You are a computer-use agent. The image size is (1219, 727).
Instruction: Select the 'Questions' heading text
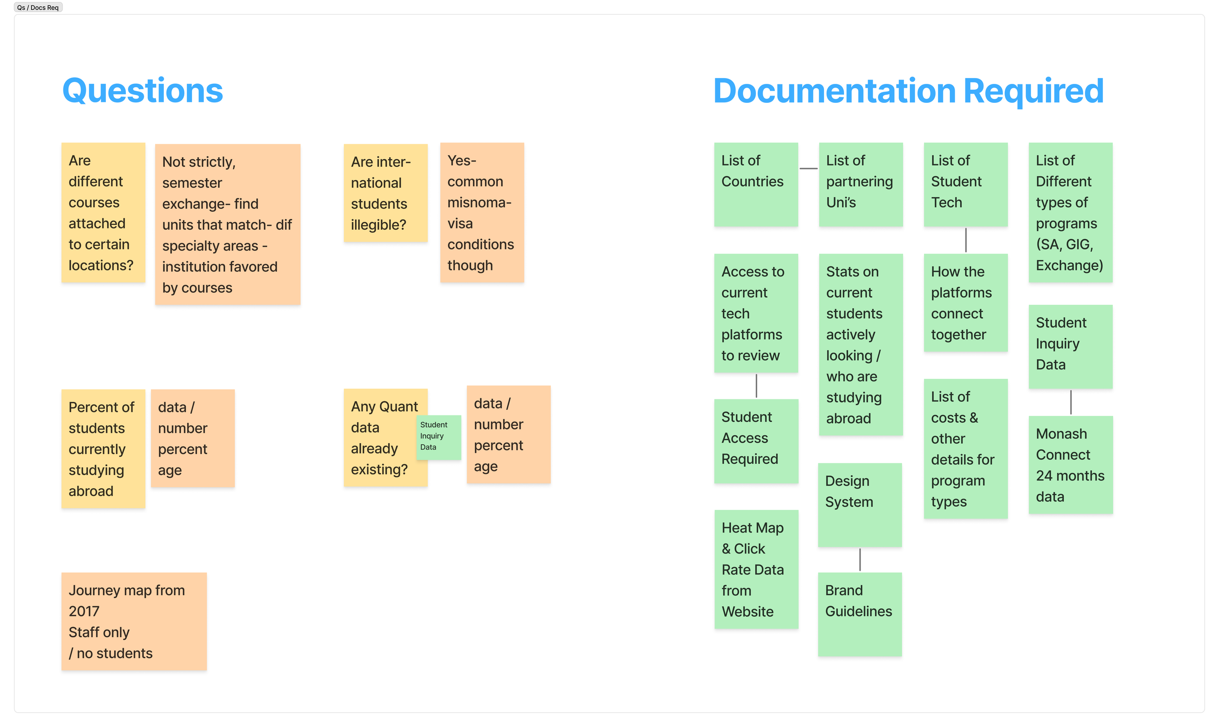click(x=142, y=91)
